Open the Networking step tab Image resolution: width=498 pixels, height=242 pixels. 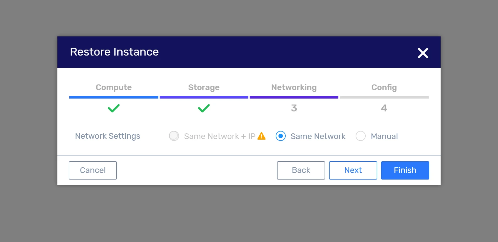tap(294, 87)
